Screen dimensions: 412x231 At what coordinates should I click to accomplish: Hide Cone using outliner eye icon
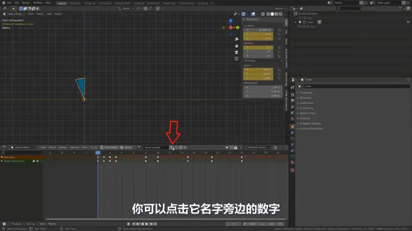(x=408, y=22)
